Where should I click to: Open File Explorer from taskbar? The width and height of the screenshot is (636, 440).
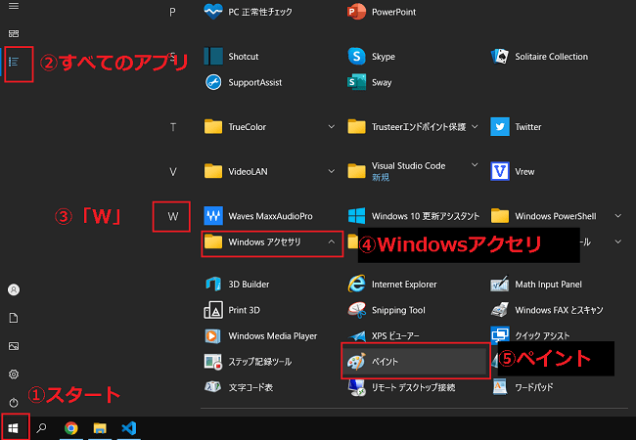click(x=100, y=428)
